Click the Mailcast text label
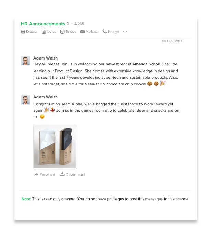The image size is (213, 237). pyautogui.click(x=92, y=32)
